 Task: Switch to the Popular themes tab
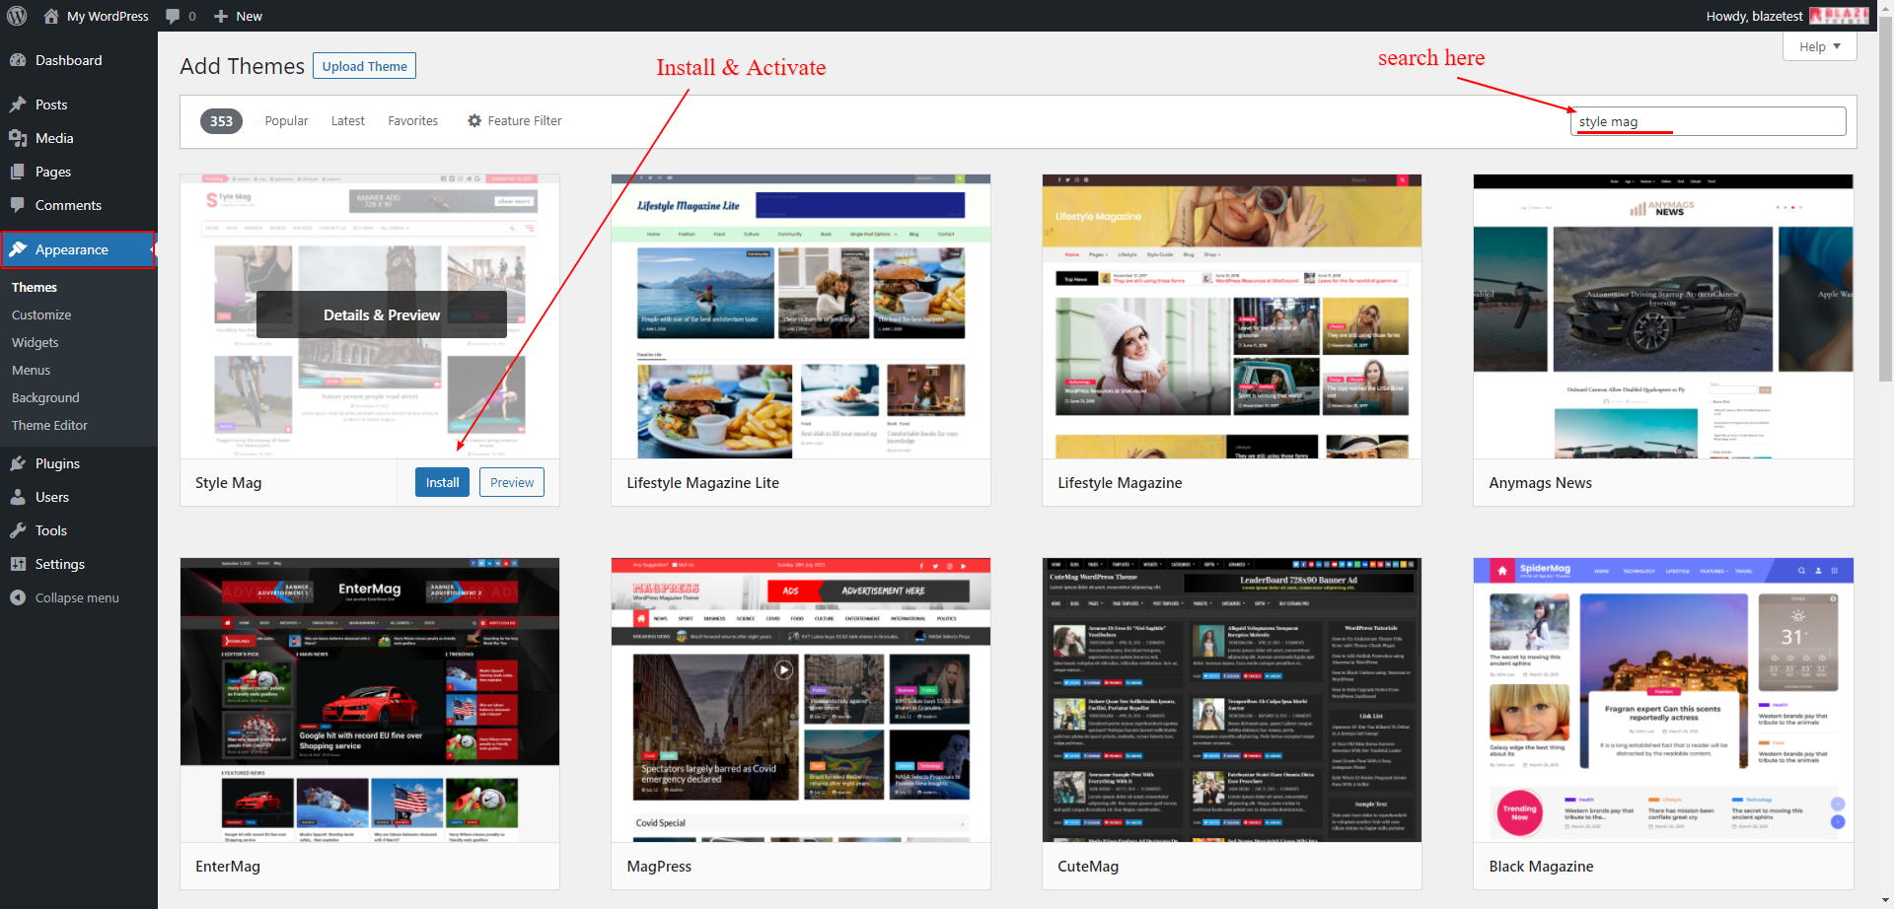pos(286,121)
